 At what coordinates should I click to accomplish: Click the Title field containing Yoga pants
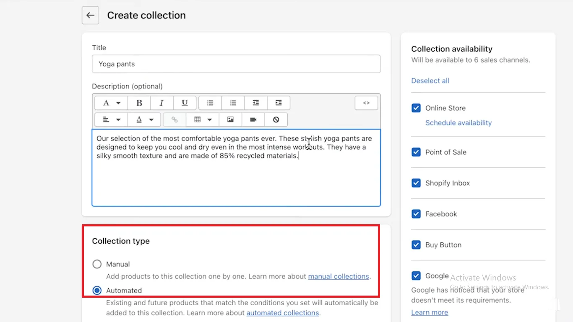point(236,64)
